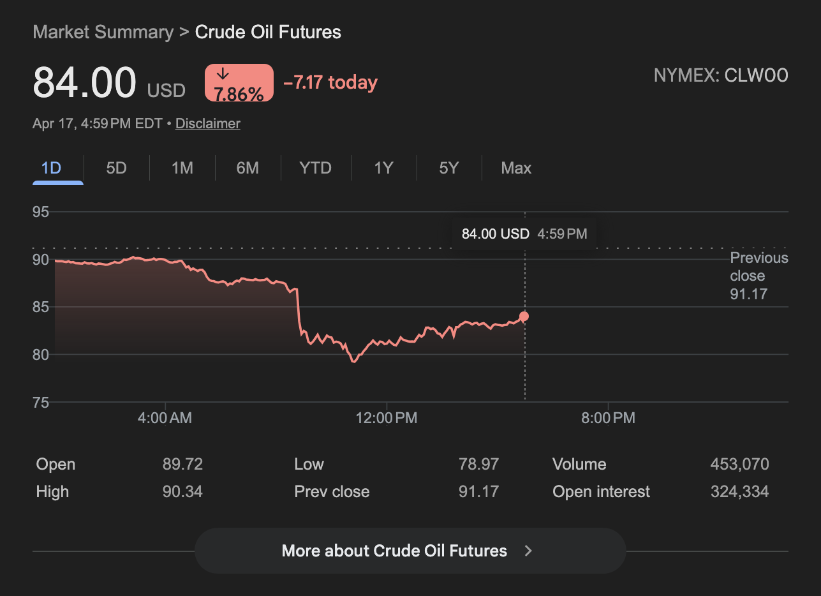Select the YTD range tab
821x596 pixels.
(x=315, y=168)
